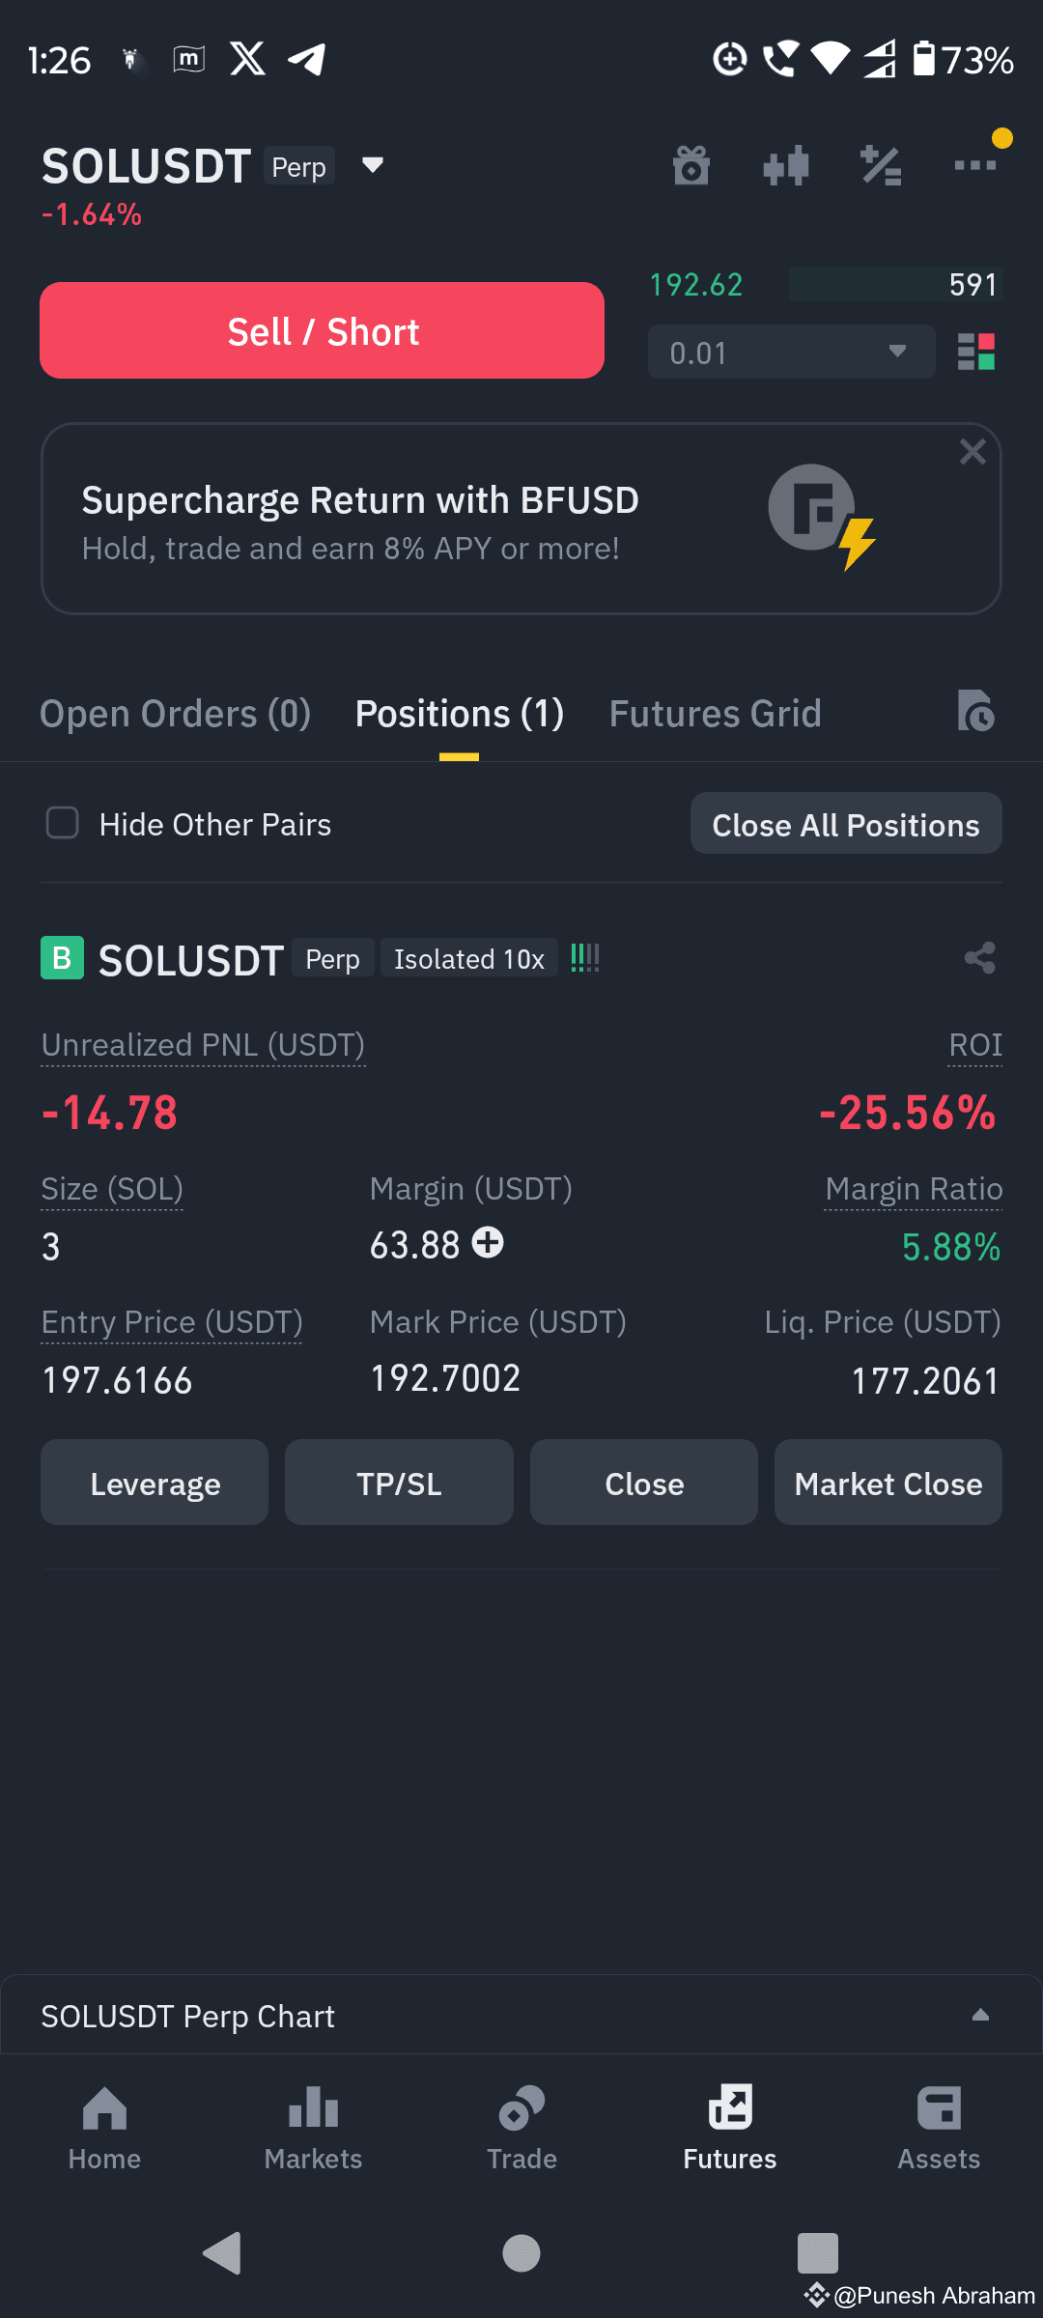Open the three-dot more menu
This screenshot has height=2318, width=1043.
tap(975, 165)
